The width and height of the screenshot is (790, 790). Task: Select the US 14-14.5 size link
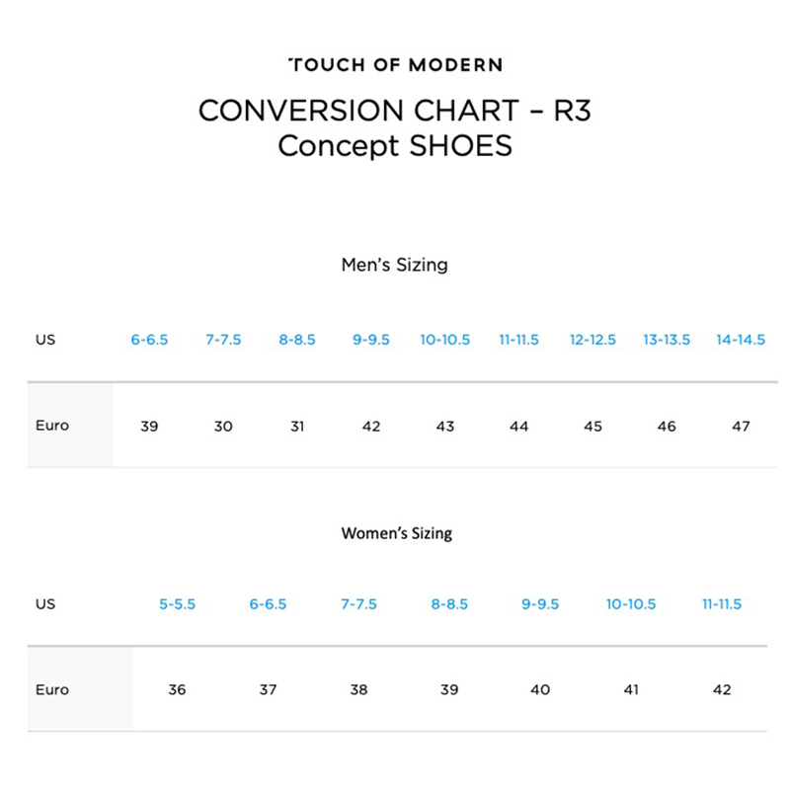coord(741,340)
